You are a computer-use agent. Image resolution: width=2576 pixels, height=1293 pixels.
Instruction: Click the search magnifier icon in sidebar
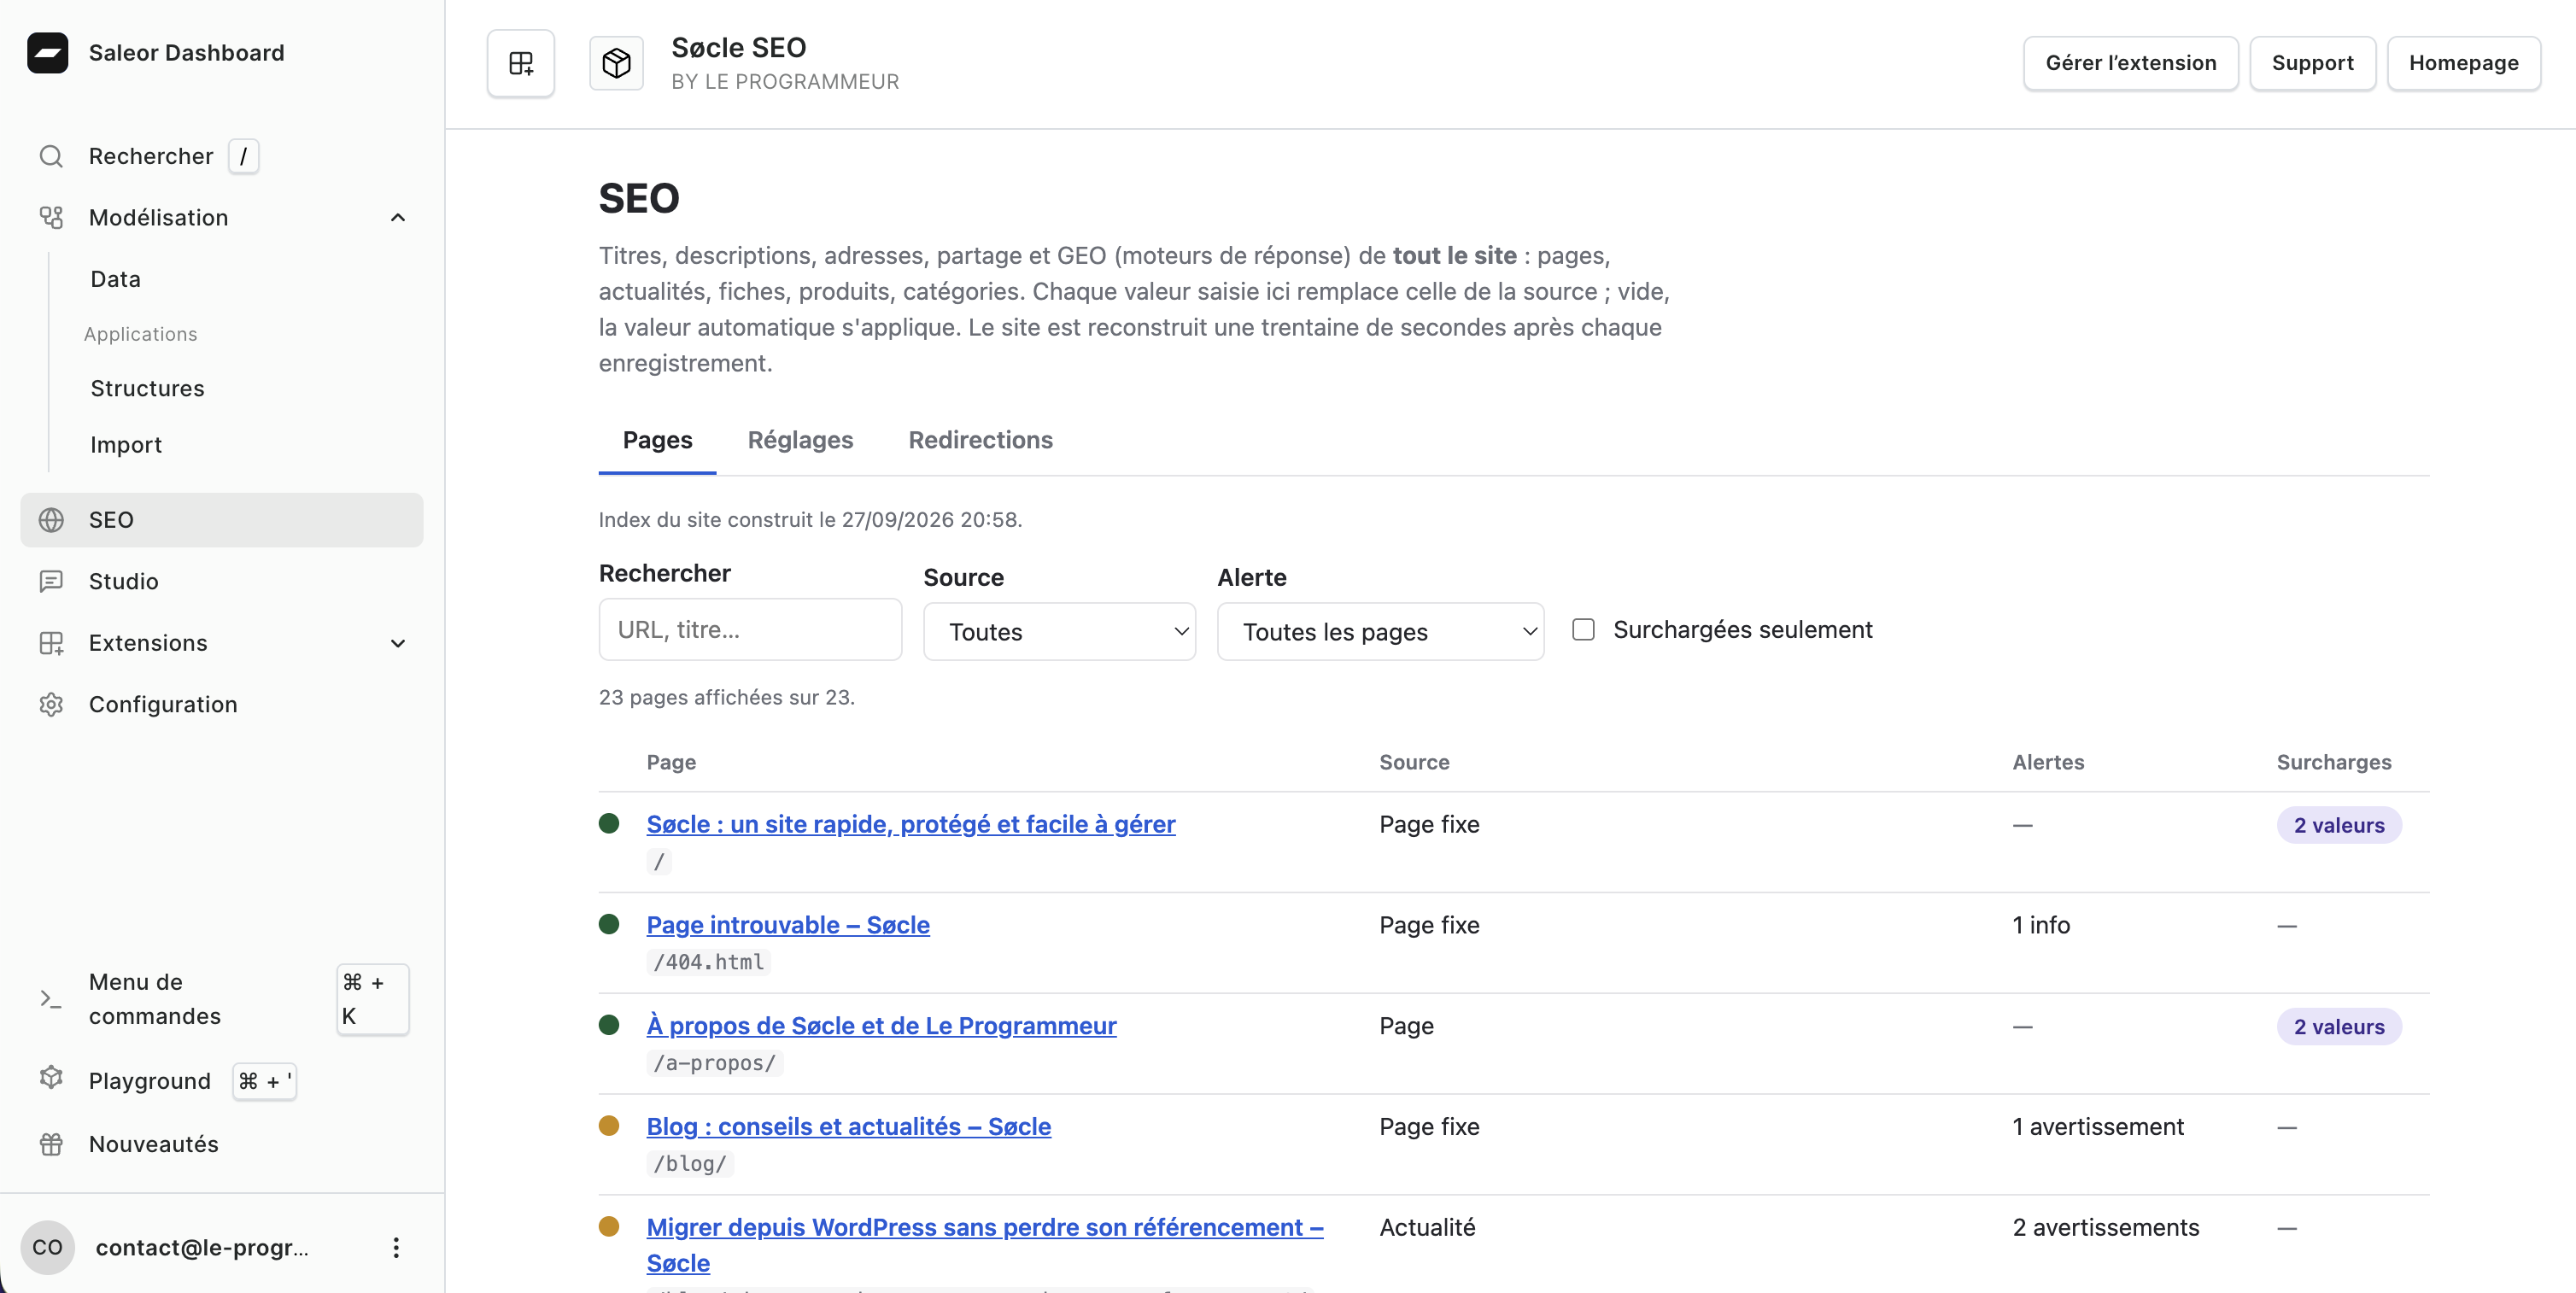pos(51,156)
